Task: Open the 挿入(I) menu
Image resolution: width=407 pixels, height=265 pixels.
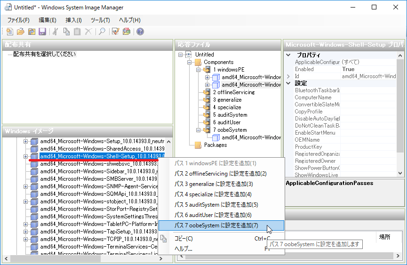Action: (x=73, y=20)
